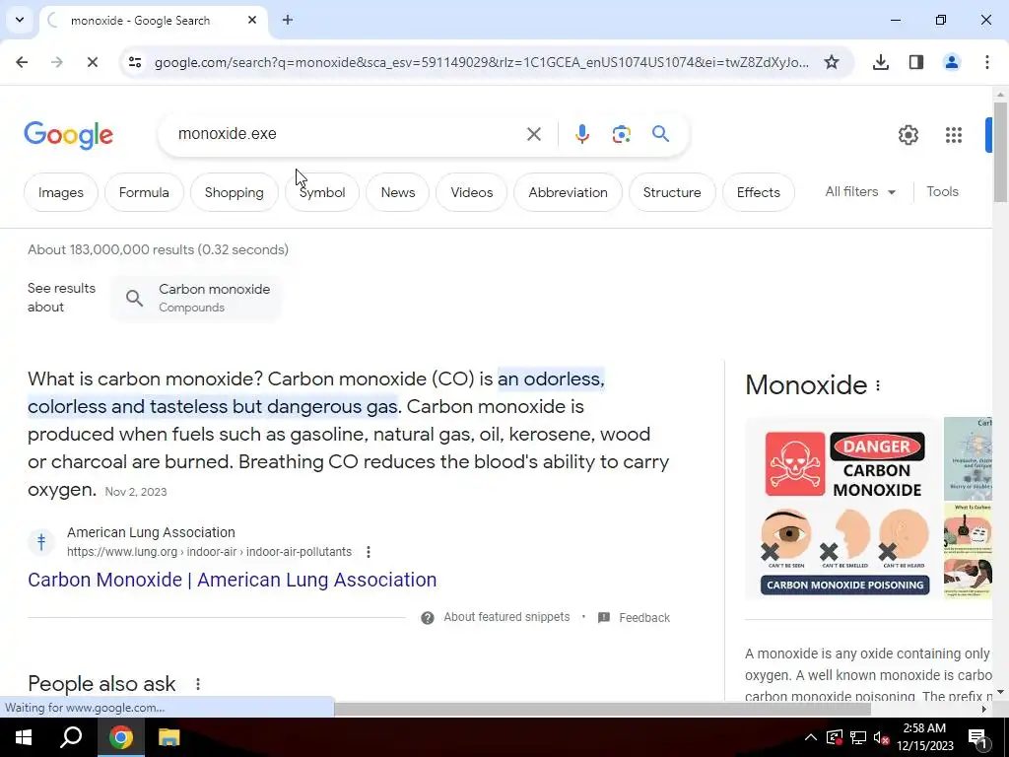Filter results by Symbol
This screenshot has width=1009, height=757.
coord(322,192)
